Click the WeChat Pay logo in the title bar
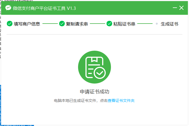This screenshot has width=189, height=126. tap(8, 8)
